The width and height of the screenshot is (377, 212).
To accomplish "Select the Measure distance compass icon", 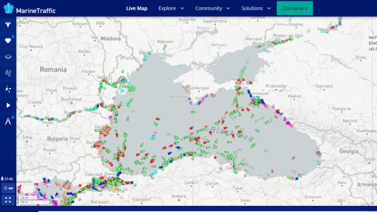I will coord(8,121).
